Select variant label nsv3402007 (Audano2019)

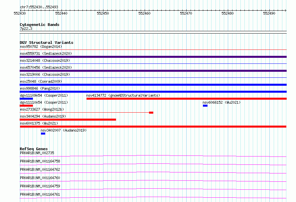64,130
